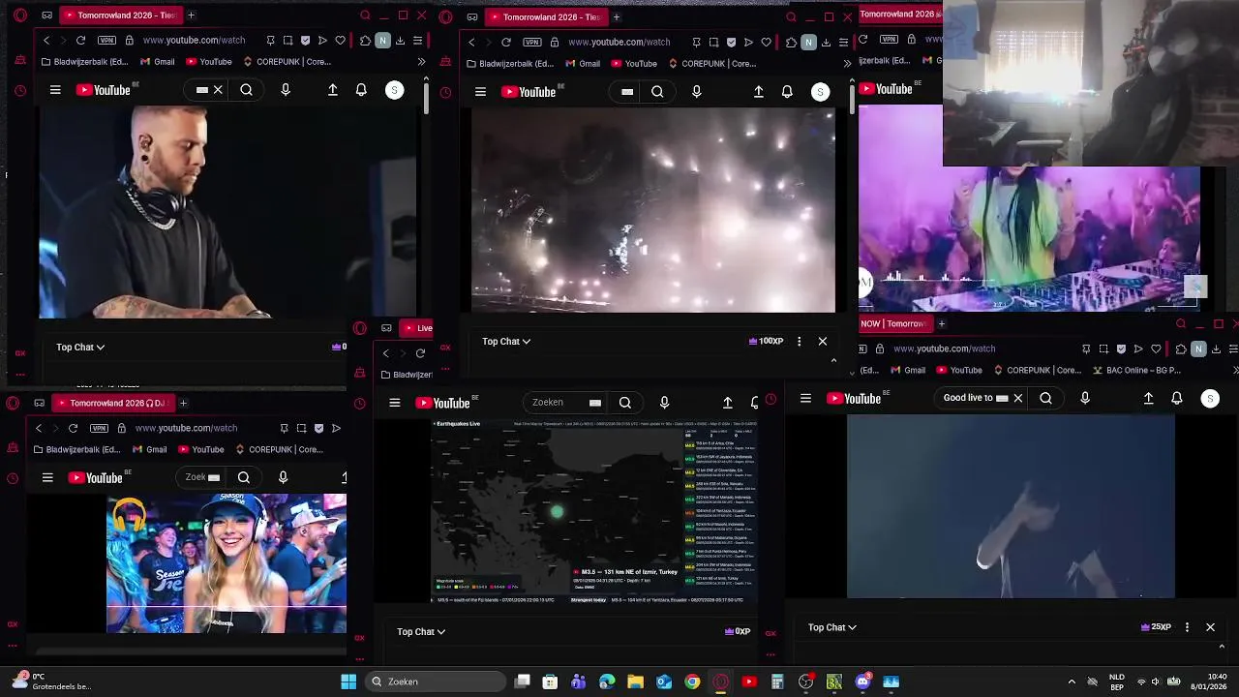Open Bladwijzerbalk bookmark folder in the bottom-left window

[76, 449]
